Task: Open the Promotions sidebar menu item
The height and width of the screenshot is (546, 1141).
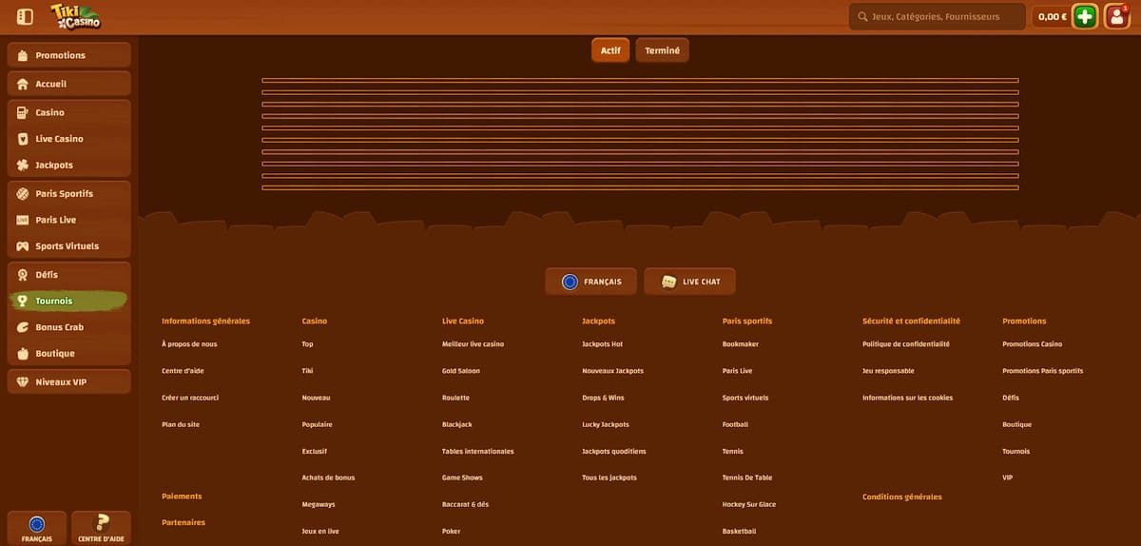Action: [68, 55]
